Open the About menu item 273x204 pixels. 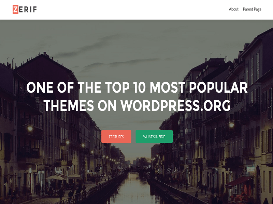(x=233, y=9)
